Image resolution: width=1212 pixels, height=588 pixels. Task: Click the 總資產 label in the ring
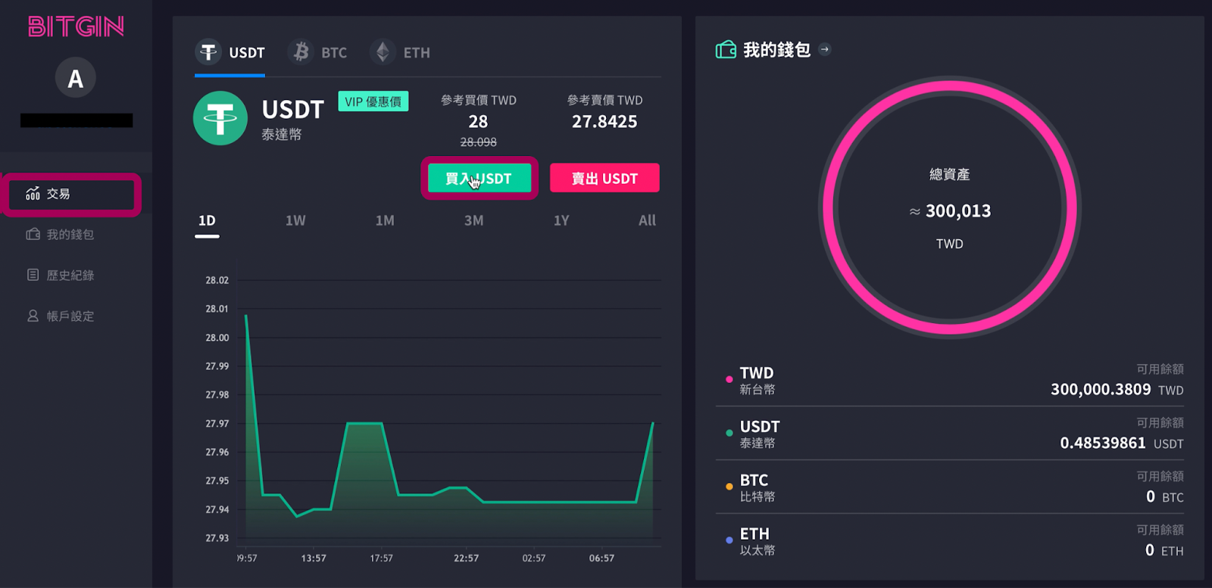pos(950,175)
